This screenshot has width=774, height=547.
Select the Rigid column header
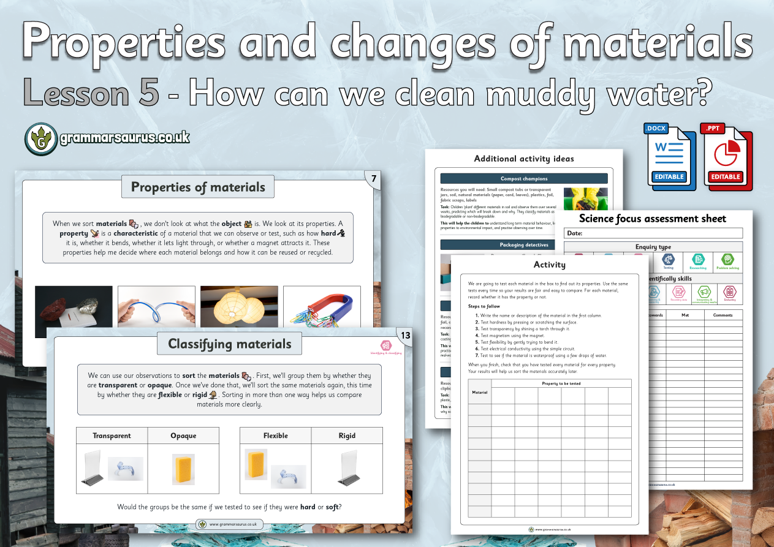point(347,436)
